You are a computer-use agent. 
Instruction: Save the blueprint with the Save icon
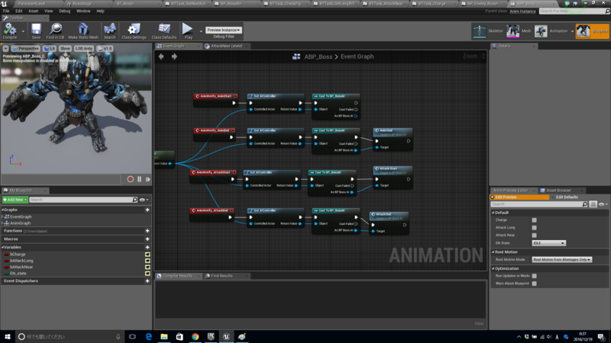point(36,30)
